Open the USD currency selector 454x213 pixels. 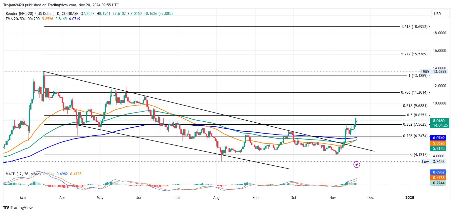(440, 14)
